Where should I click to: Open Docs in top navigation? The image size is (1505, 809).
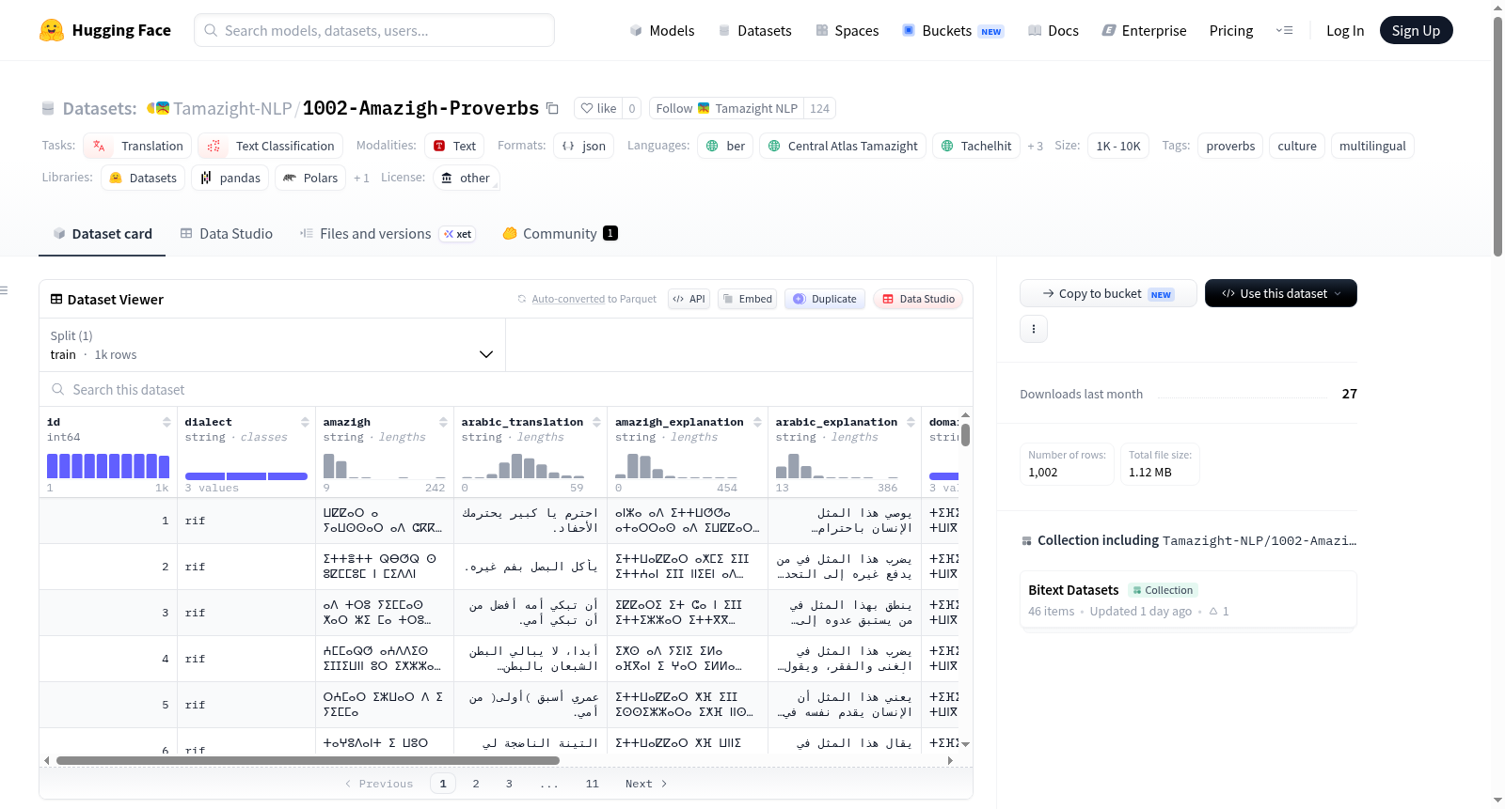[x=1053, y=30]
